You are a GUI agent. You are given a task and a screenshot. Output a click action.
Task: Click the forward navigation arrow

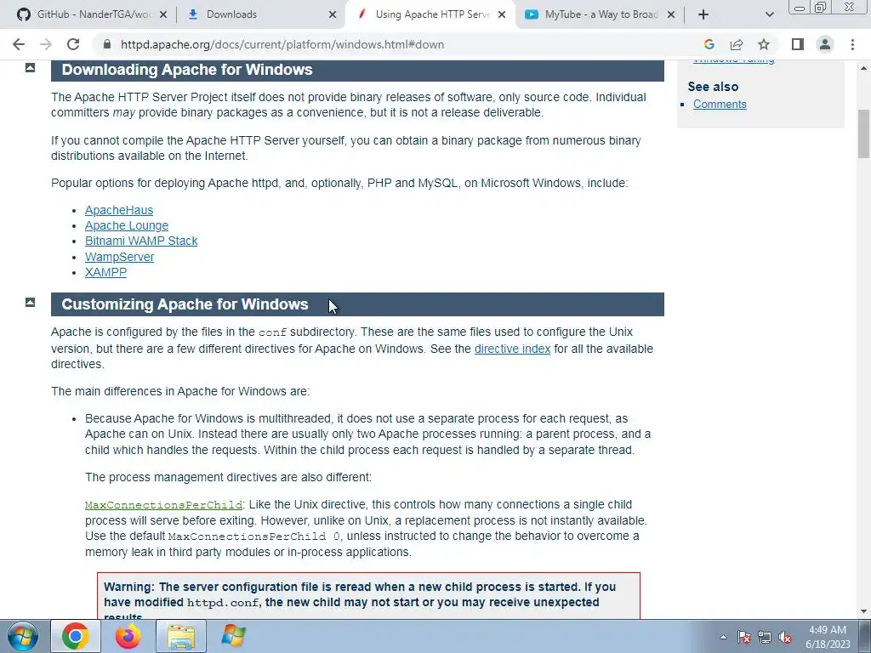[x=46, y=44]
